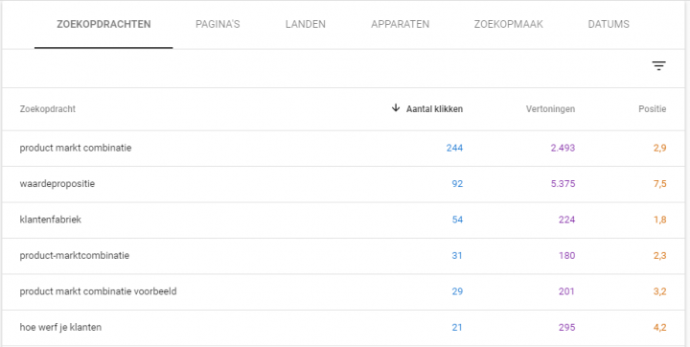The width and height of the screenshot is (690, 347).
Task: Click position value 1,8
Action: point(659,220)
